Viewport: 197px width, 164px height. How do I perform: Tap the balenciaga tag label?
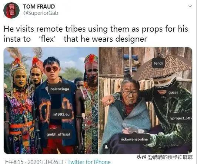(x=60, y=89)
